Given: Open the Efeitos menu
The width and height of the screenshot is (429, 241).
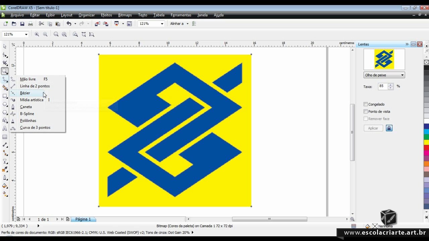Looking at the screenshot, I should tap(106, 15).
